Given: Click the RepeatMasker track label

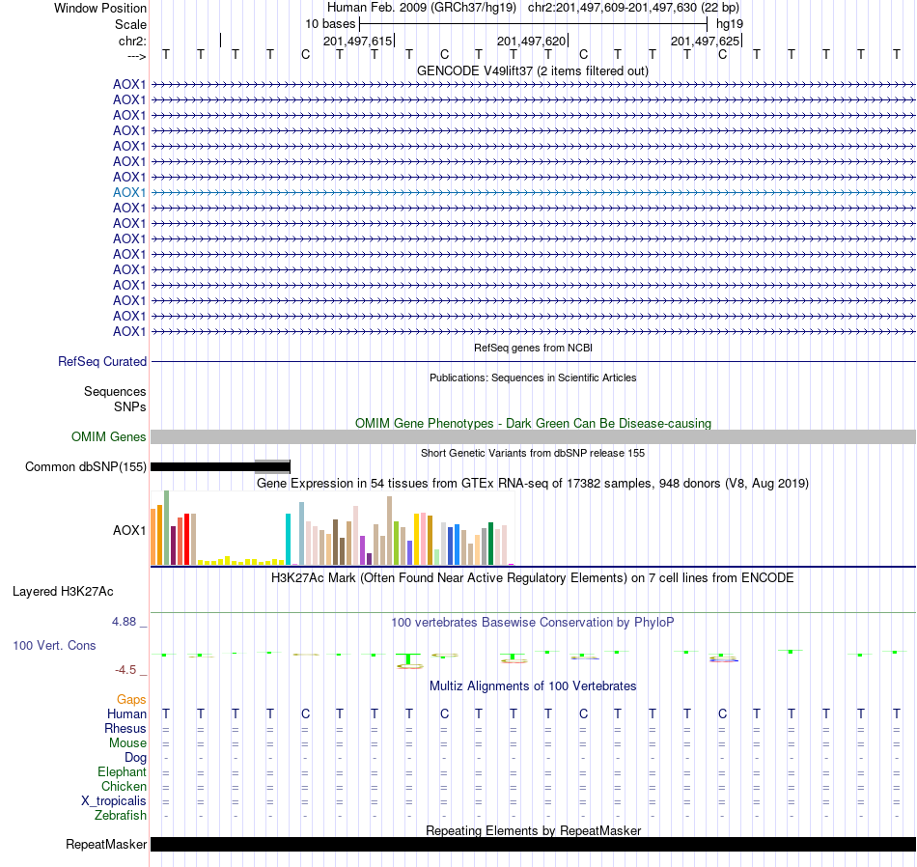Looking at the screenshot, I should tap(106, 844).
